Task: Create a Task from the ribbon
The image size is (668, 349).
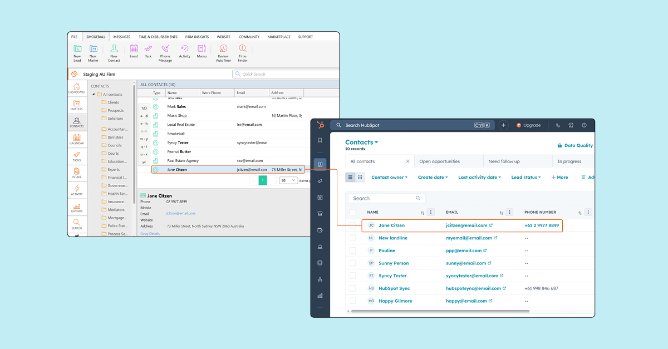Action: [148, 51]
